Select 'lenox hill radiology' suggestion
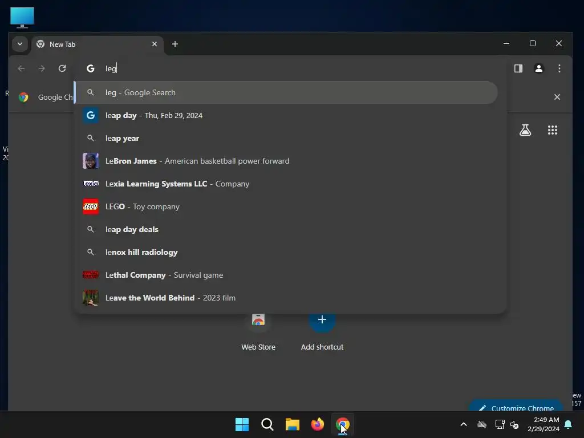Viewport: 584px width, 438px height. [286, 252]
